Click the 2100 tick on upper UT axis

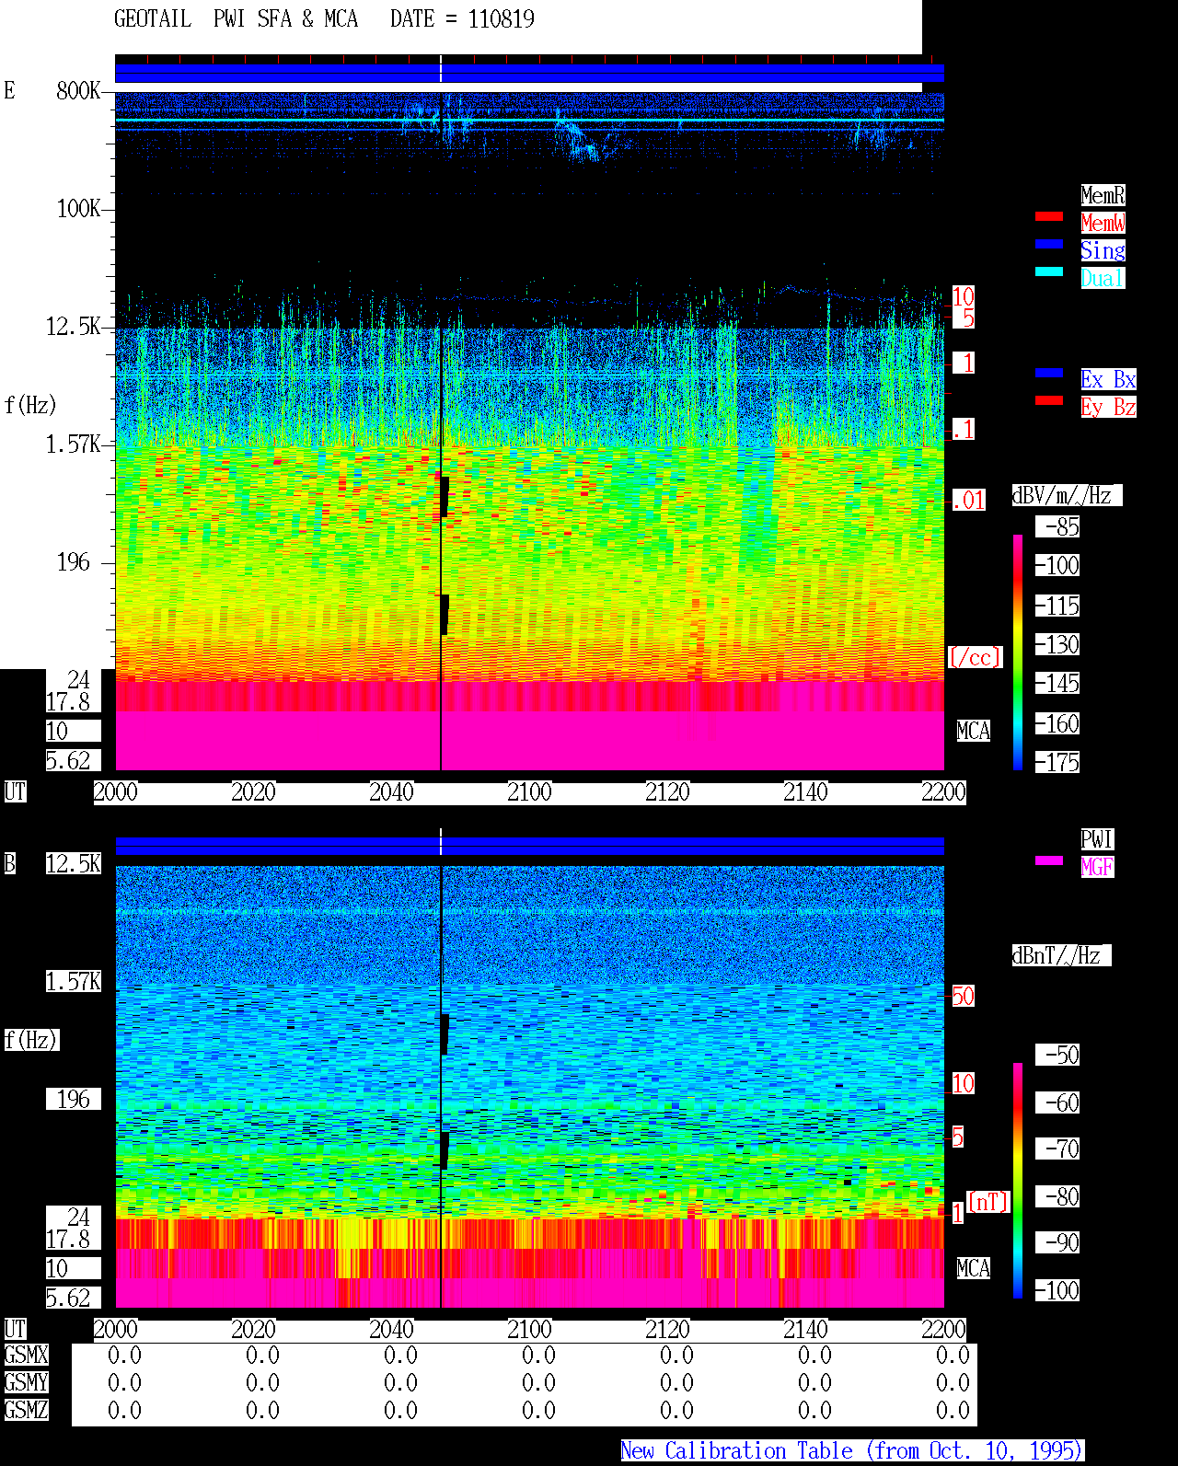(x=529, y=792)
